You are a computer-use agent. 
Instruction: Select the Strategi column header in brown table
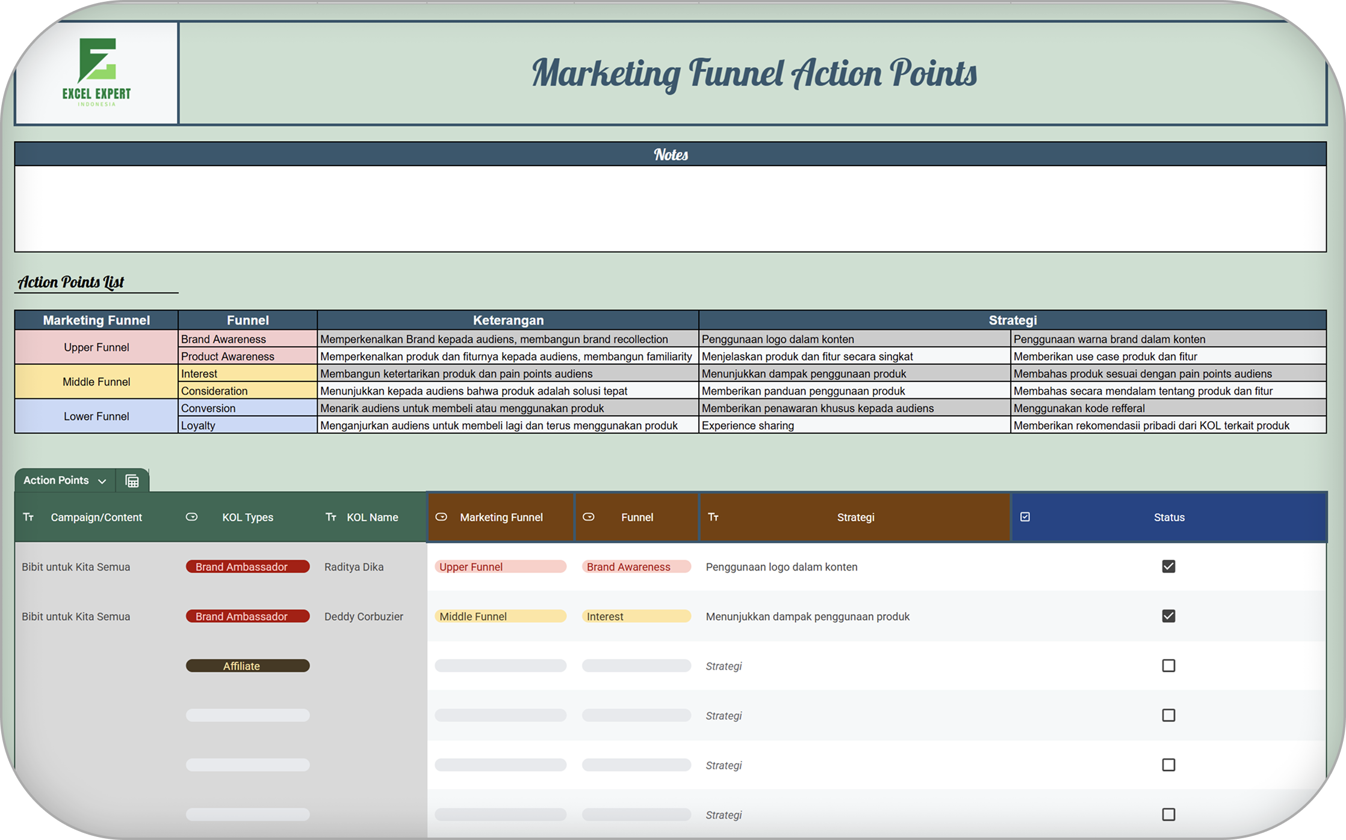coord(855,517)
